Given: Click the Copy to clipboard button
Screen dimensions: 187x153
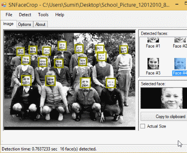Looking at the screenshot, I should click(x=164, y=116).
